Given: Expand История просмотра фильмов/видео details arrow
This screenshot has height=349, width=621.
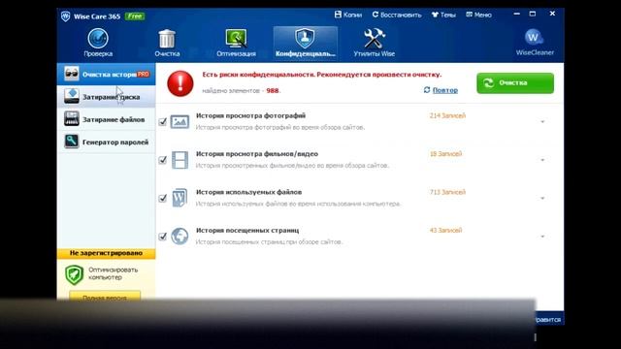Looking at the screenshot, I should coord(542,160).
